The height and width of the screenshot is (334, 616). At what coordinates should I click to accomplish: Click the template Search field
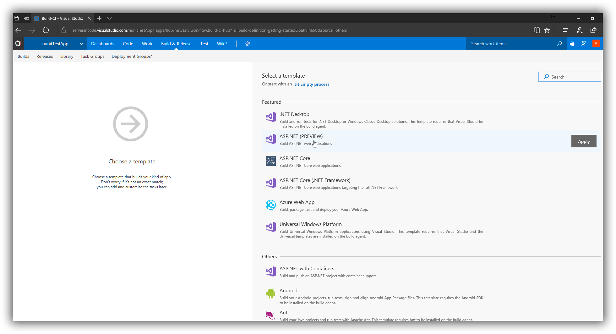570,76
